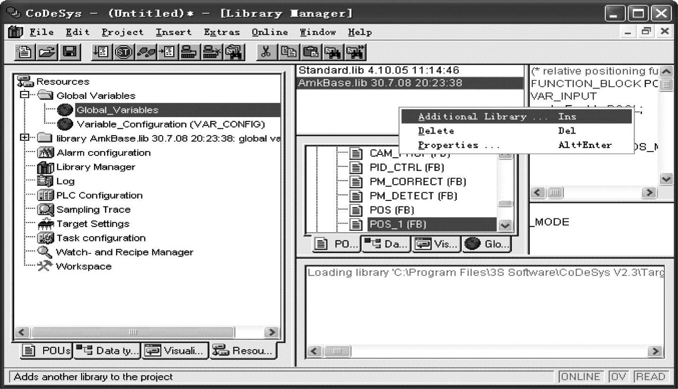Open the Da... tab in the library pane
678x389 pixels.
[x=386, y=244]
